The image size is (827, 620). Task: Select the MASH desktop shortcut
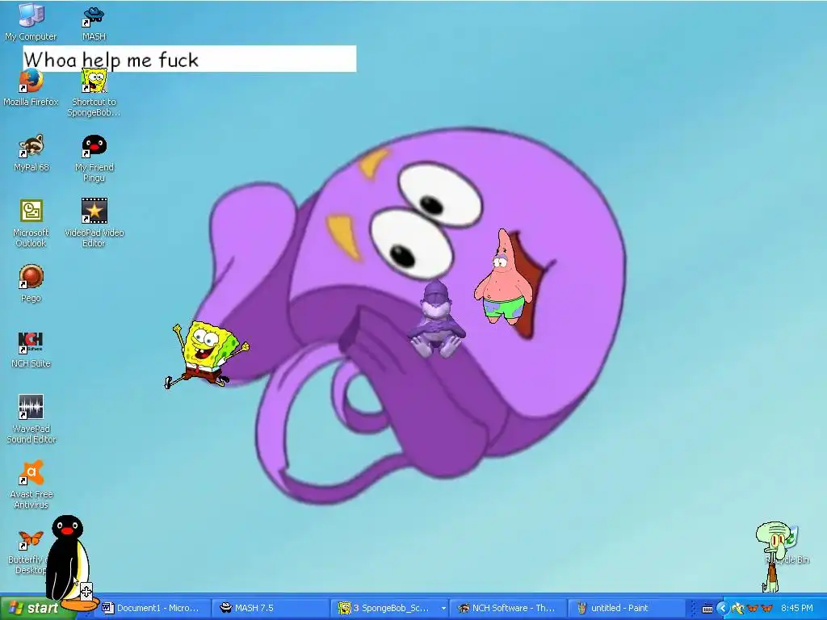click(94, 23)
